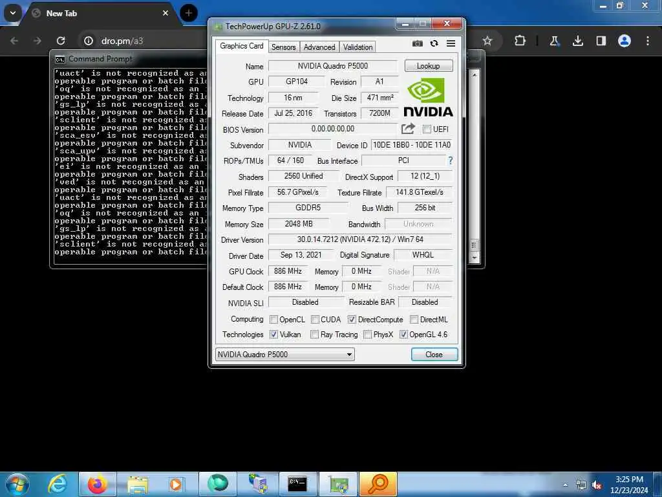Open the Chrome profile avatar

pos(624,41)
